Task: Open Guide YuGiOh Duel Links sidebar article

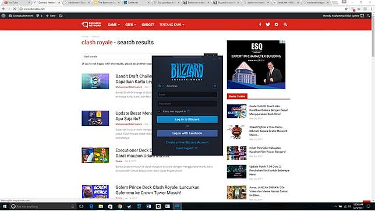Action: tap(268, 110)
